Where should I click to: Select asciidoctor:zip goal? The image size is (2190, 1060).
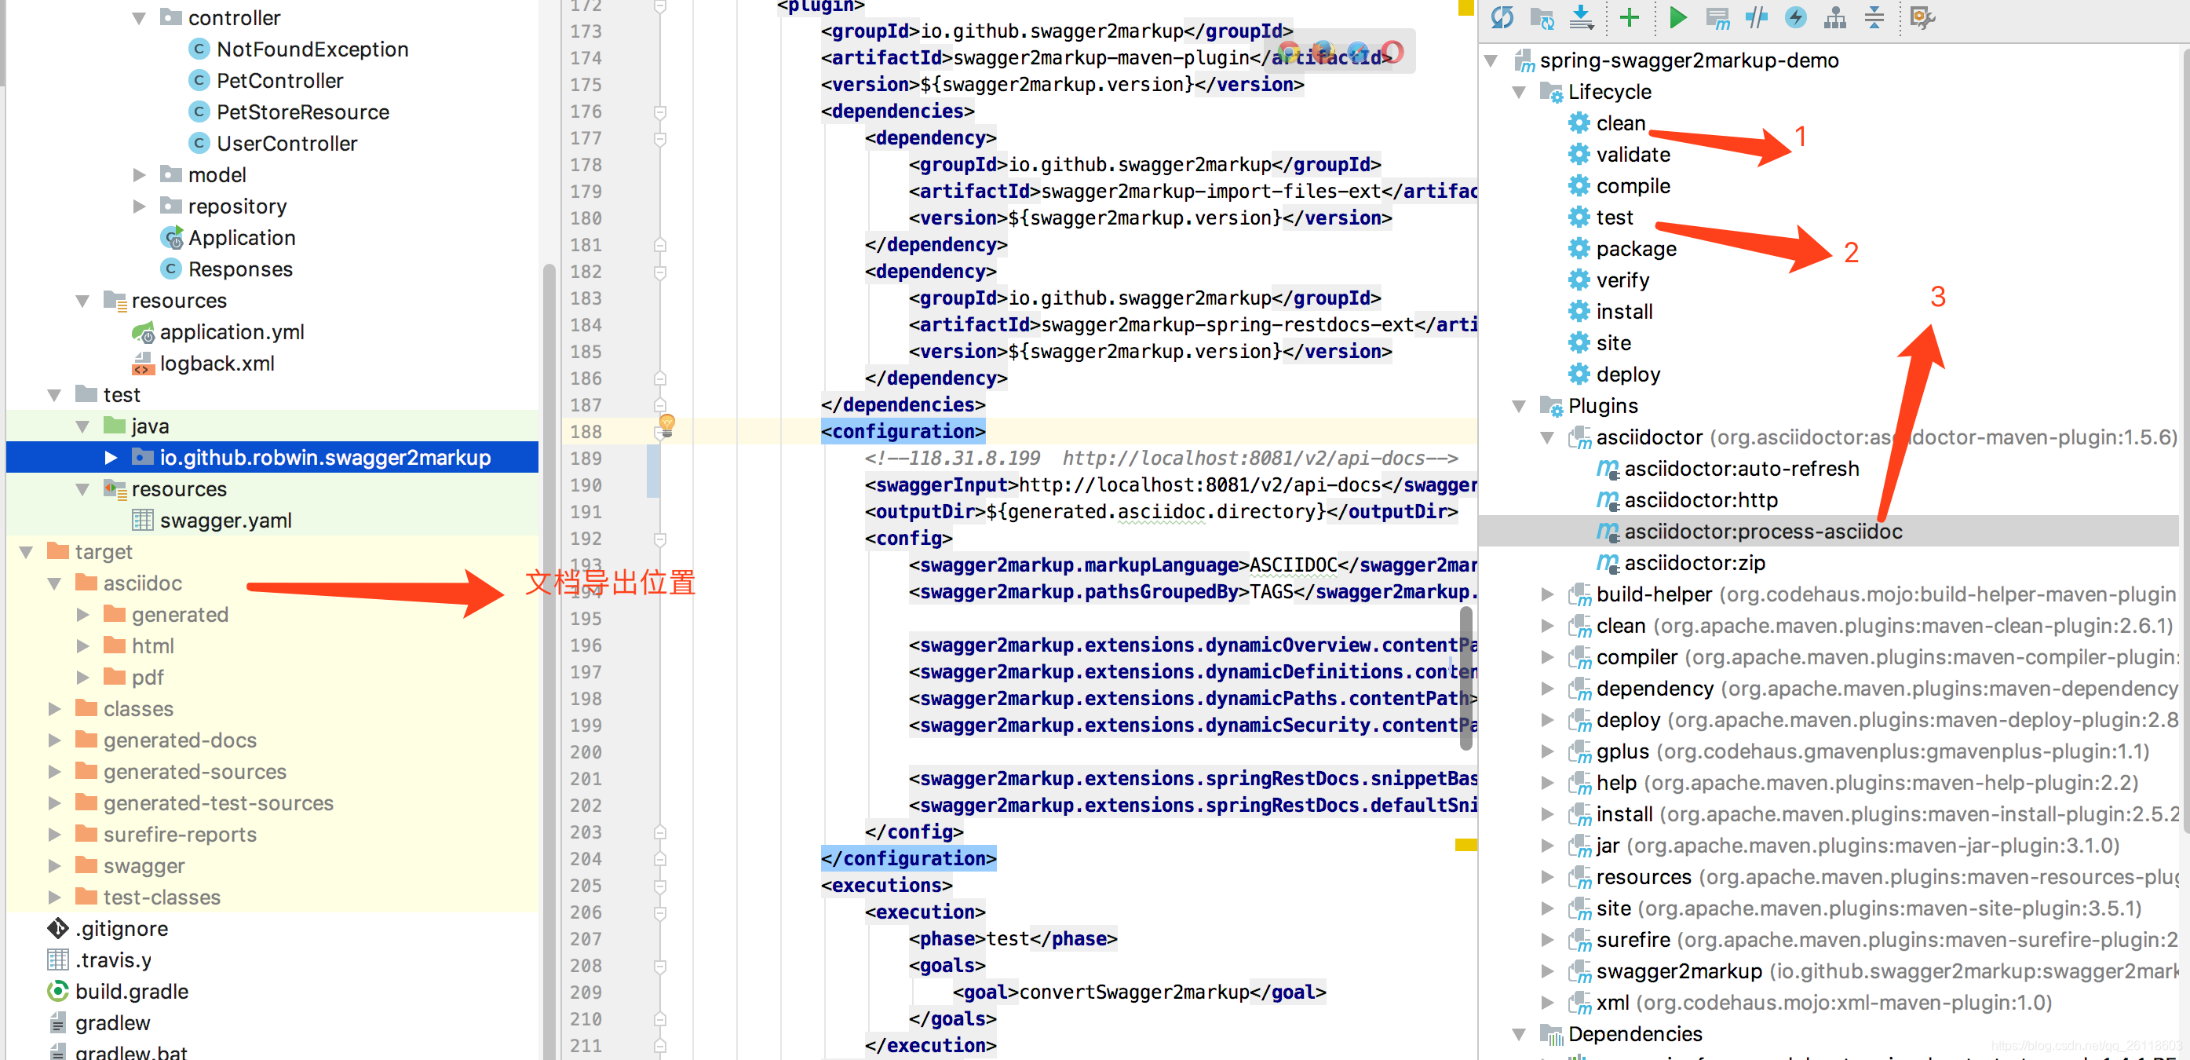1695,563
